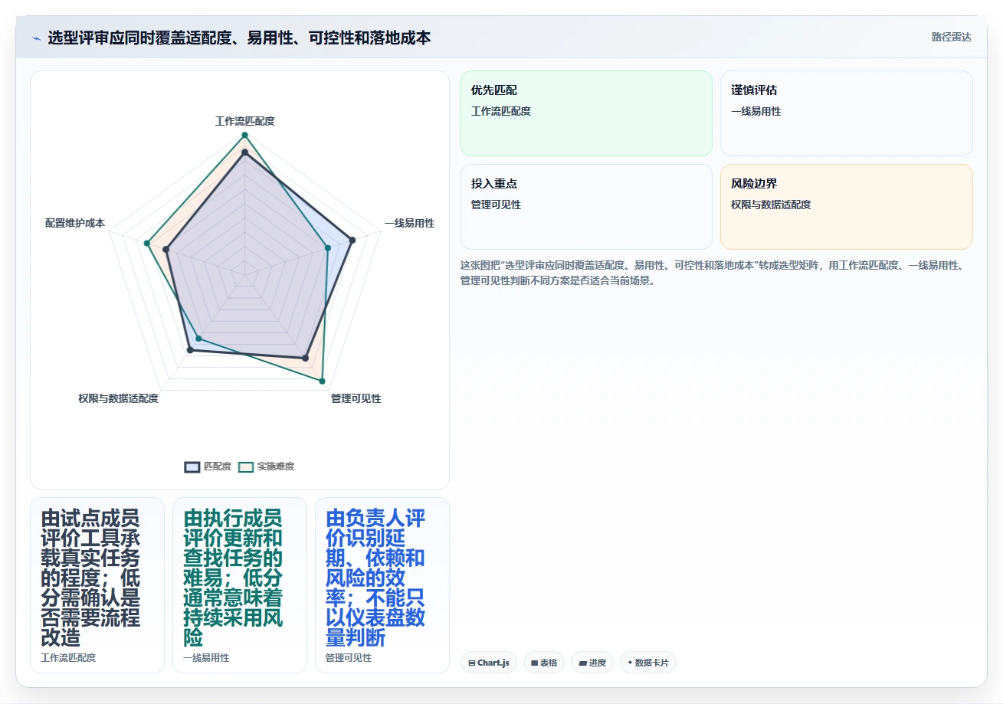Viewport: 1003px width, 704px height.
Task: Click the 工作流匹配度 radar axis label
Action: pyautogui.click(x=245, y=121)
